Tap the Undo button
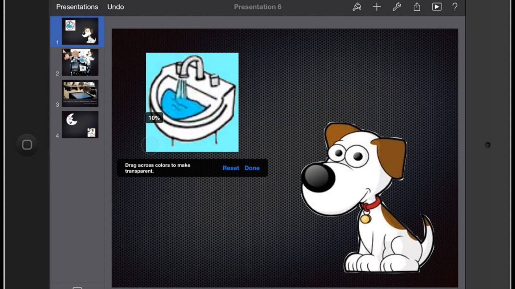515x289 pixels. (115, 7)
